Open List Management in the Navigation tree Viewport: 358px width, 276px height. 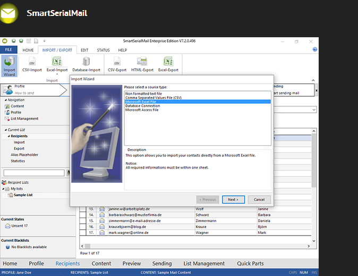click(24, 119)
